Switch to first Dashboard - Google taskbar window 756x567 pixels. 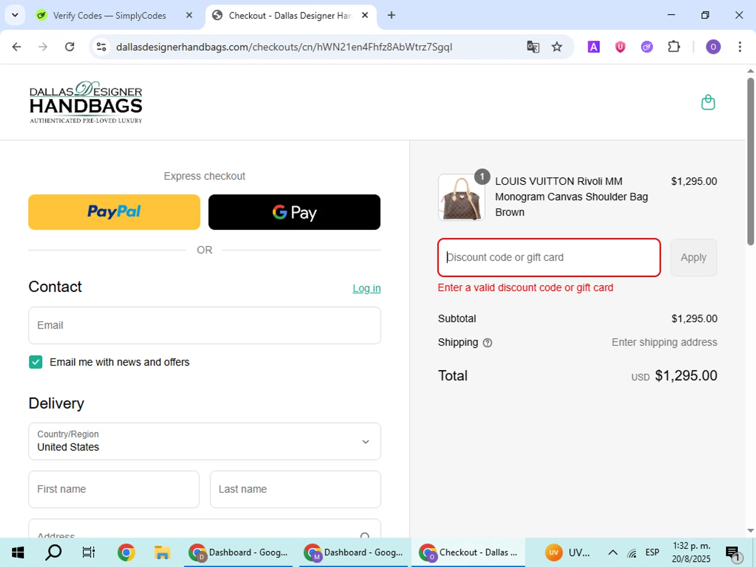[238, 552]
